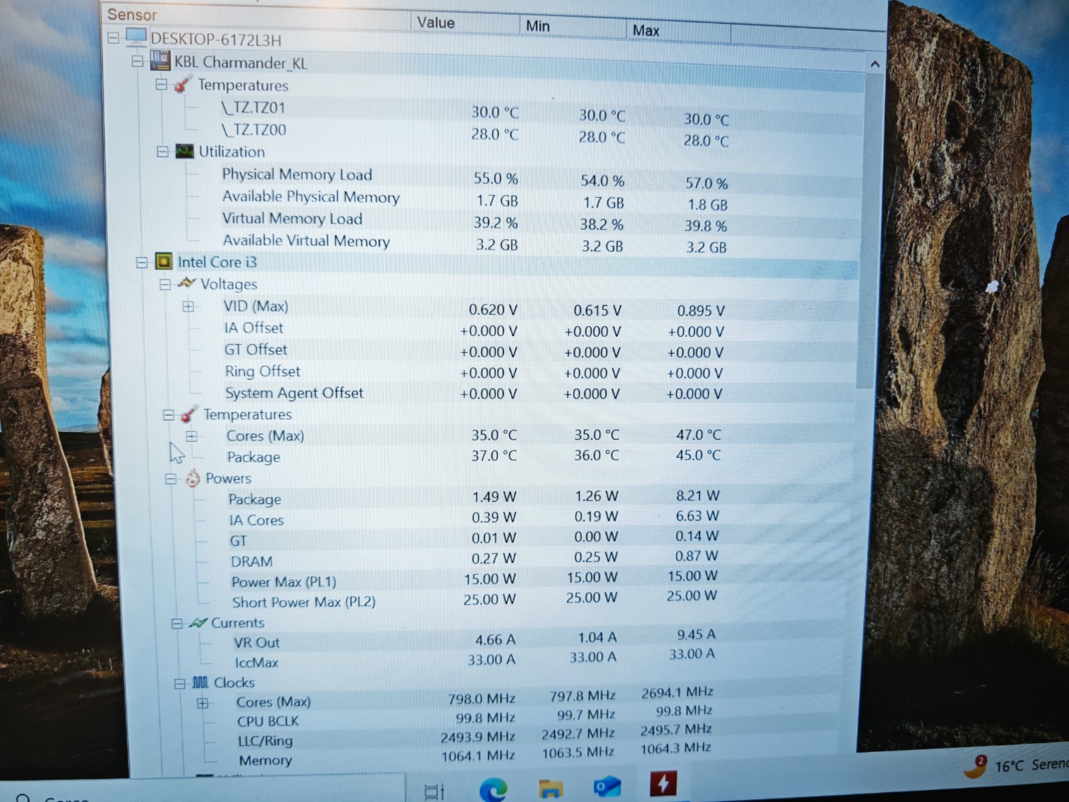Image resolution: width=1069 pixels, height=802 pixels.
Task: Click the Powers flame icon
Action: 193,478
